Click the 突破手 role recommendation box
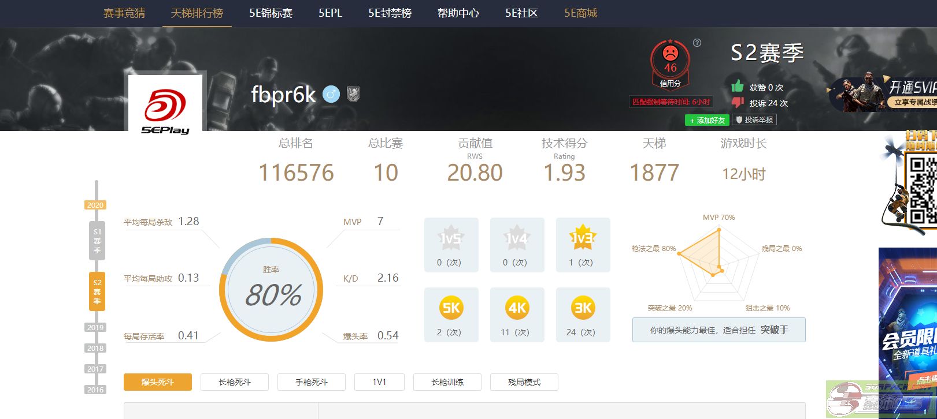 click(719, 330)
